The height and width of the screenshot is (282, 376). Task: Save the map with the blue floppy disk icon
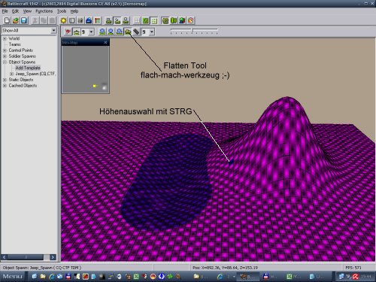(x=24, y=20)
